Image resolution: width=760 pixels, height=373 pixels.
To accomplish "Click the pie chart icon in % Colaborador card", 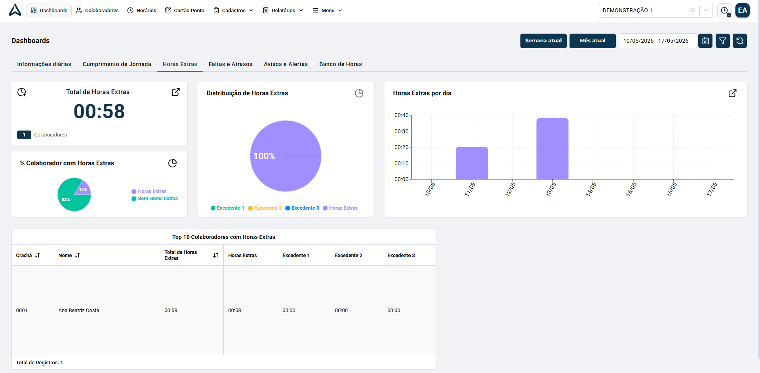I will tap(172, 163).
